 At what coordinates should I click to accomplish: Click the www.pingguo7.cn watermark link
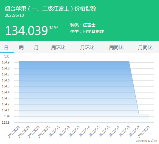[x=146, y=141]
